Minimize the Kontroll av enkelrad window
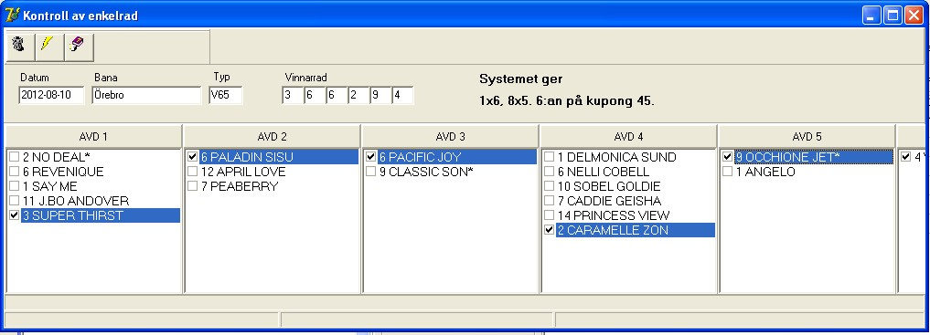The height and width of the screenshot is (335, 930). pos(871,16)
